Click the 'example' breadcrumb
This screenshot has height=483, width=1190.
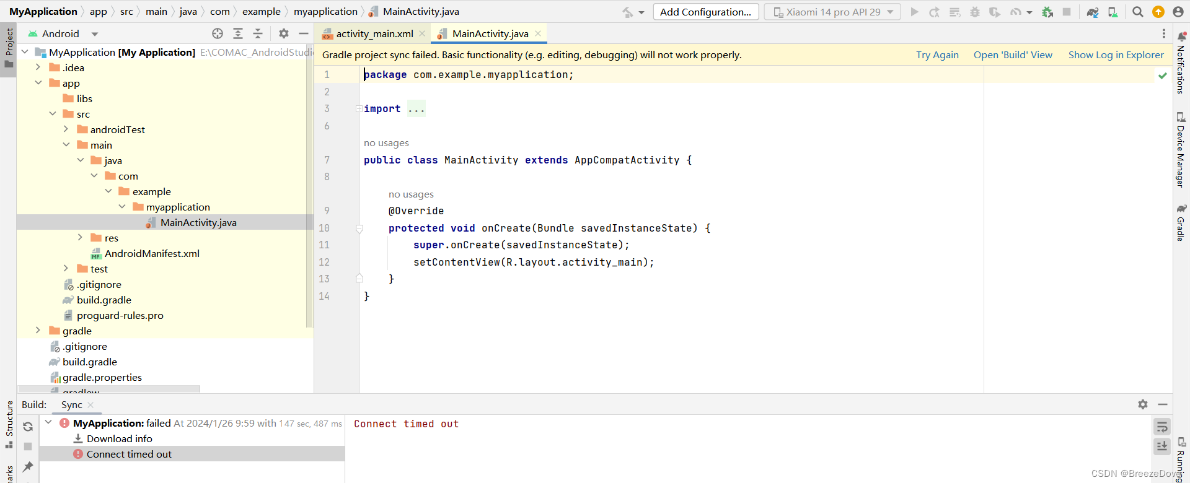click(262, 12)
